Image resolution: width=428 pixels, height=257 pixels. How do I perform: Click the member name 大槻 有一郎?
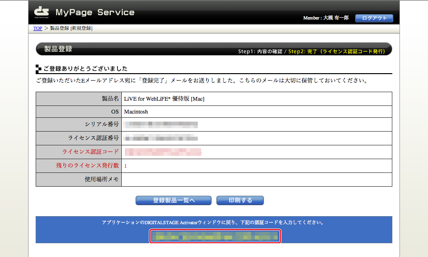coord(336,18)
